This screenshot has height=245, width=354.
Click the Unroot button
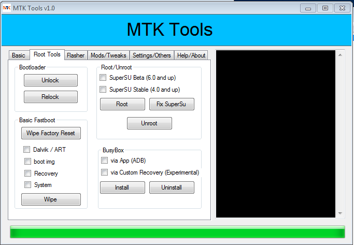149,123
